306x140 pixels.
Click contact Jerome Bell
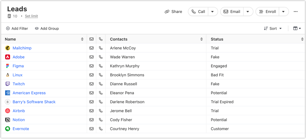pos(121,111)
